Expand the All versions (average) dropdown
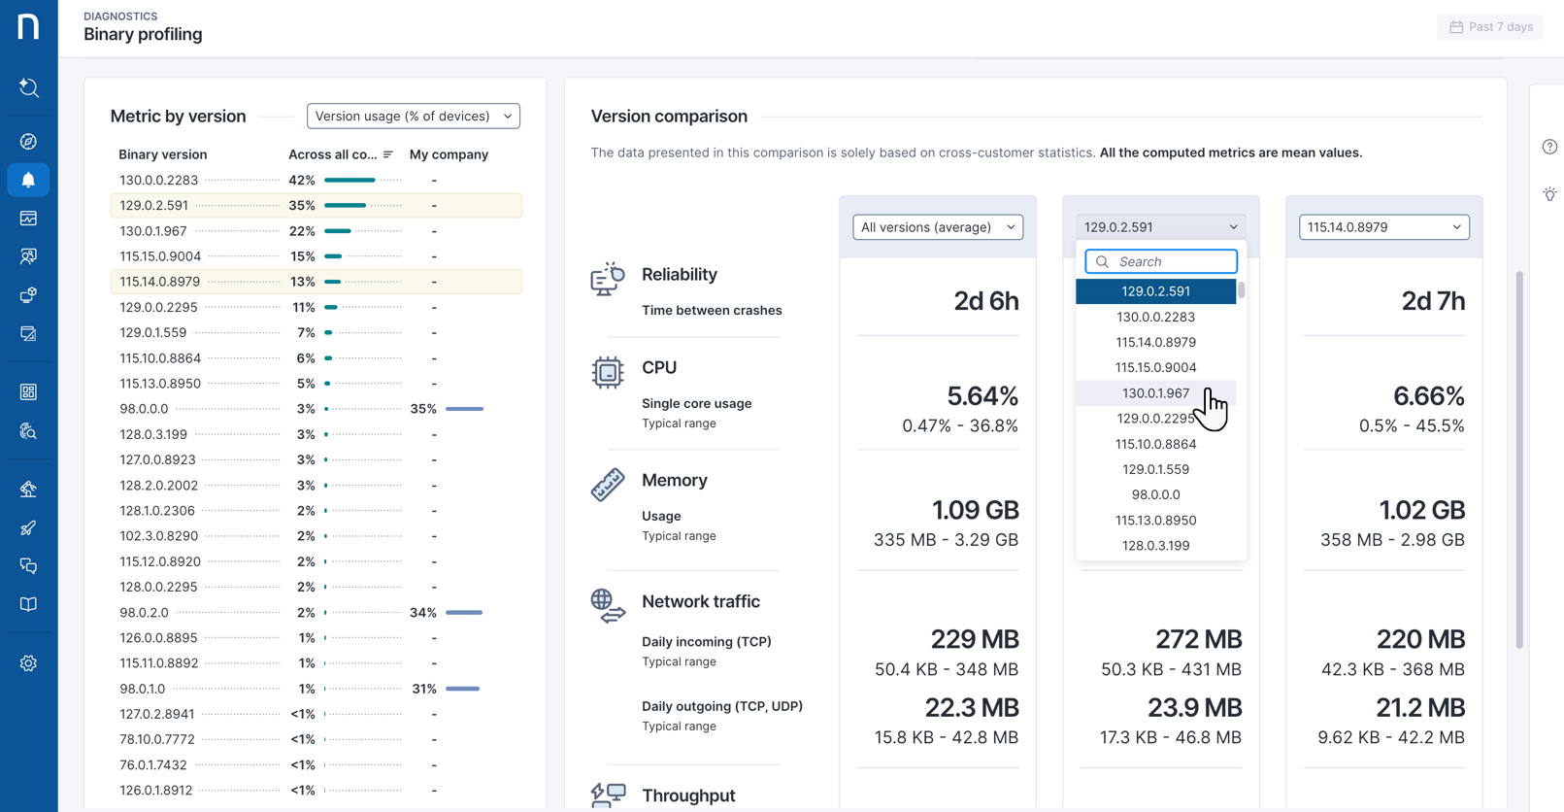 point(937,227)
